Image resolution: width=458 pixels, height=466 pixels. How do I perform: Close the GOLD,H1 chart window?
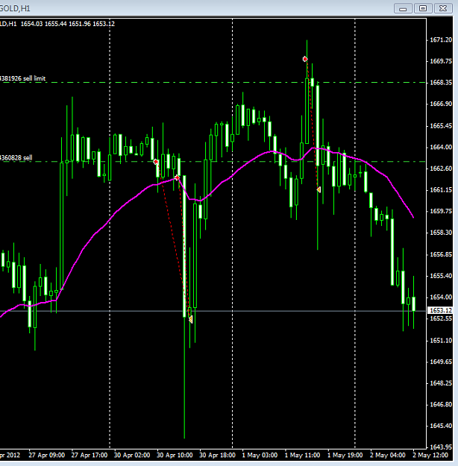click(443, 8)
